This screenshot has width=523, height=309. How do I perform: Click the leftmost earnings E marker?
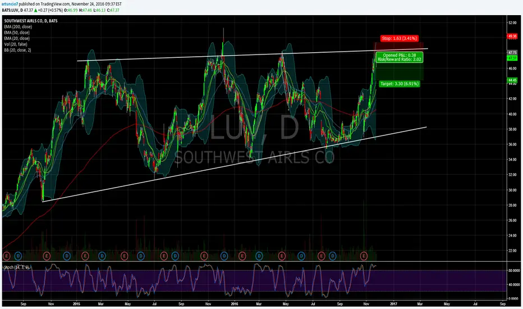[x=6, y=256]
